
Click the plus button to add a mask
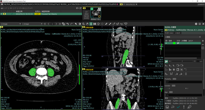(x=203, y=41)
